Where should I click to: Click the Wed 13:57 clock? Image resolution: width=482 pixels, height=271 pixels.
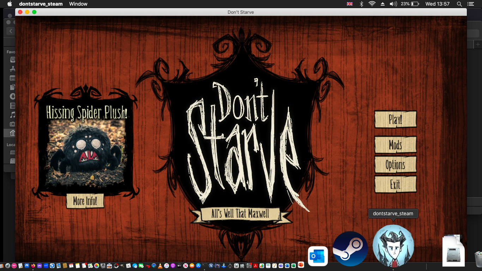click(438, 4)
